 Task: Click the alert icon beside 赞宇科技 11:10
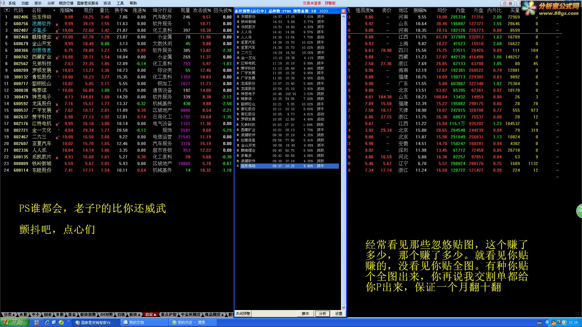coord(238,68)
